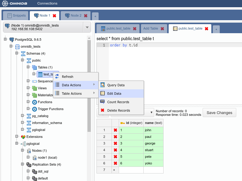This screenshot has height=181, width=242.
Task: Choose Count Records in the submenu
Action: coord(118,102)
